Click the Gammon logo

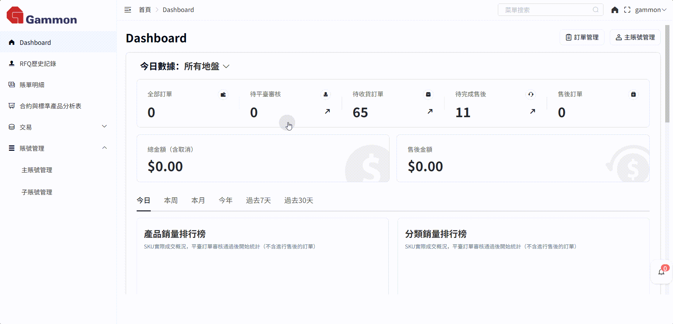[x=42, y=16]
